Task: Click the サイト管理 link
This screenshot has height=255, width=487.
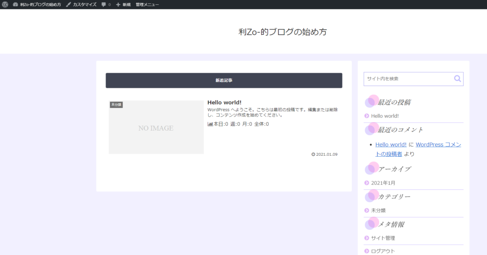Action: coord(383,238)
